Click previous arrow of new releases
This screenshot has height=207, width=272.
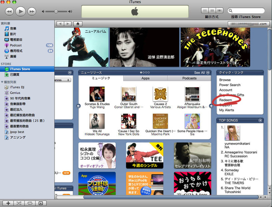tap(78, 106)
